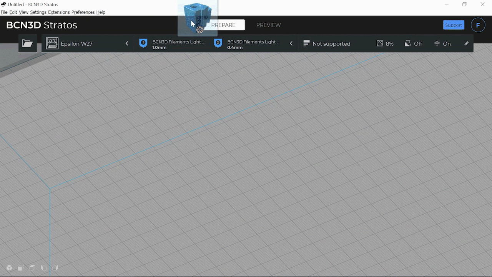The width and height of the screenshot is (492, 277).
Task: Switch to the PREVIEW stage
Action: [268, 25]
